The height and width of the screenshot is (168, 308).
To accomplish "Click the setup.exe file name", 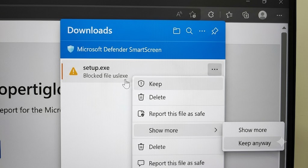I will pyautogui.click(x=96, y=68).
